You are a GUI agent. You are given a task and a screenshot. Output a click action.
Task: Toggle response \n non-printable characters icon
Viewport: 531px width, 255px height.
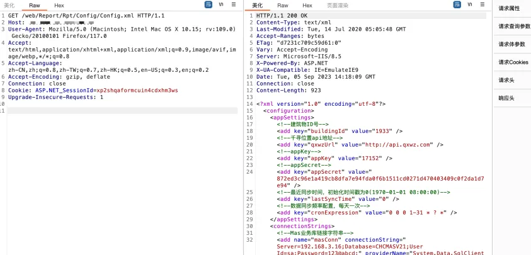point(470,4)
